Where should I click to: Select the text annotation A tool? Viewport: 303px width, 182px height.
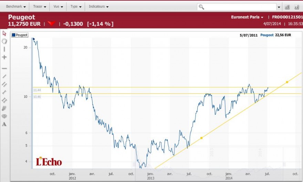click(4, 124)
